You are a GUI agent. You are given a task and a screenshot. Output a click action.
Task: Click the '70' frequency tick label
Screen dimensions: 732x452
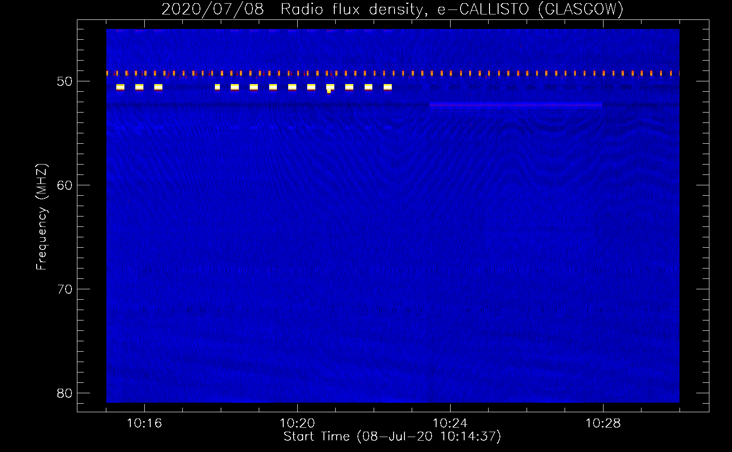point(65,289)
